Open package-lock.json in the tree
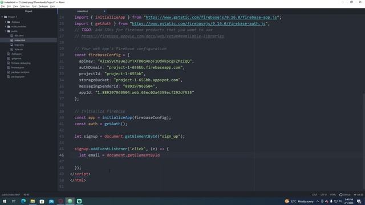Viewport: 365px width, 205px height. coord(21,72)
